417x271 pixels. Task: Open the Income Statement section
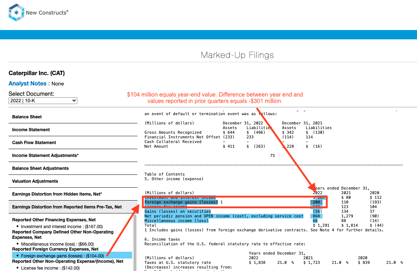click(x=73, y=130)
